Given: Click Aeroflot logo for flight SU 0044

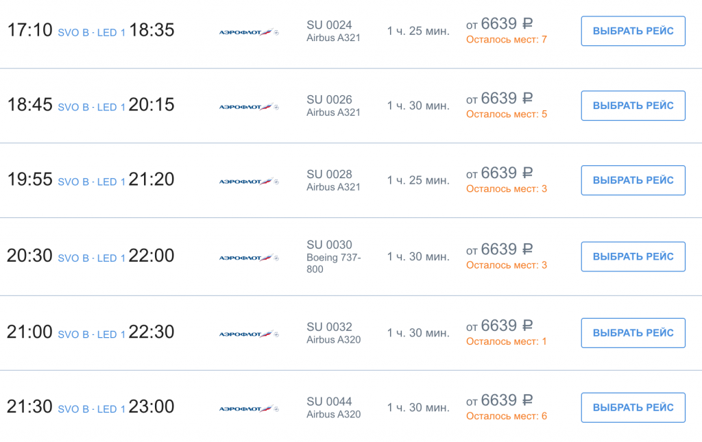Looking at the screenshot, I should (249, 409).
